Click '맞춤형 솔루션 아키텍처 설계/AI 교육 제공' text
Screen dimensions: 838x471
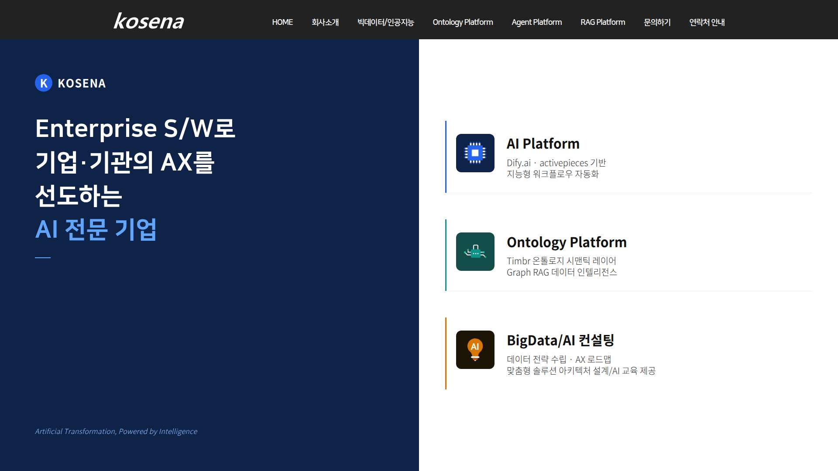[x=581, y=371]
